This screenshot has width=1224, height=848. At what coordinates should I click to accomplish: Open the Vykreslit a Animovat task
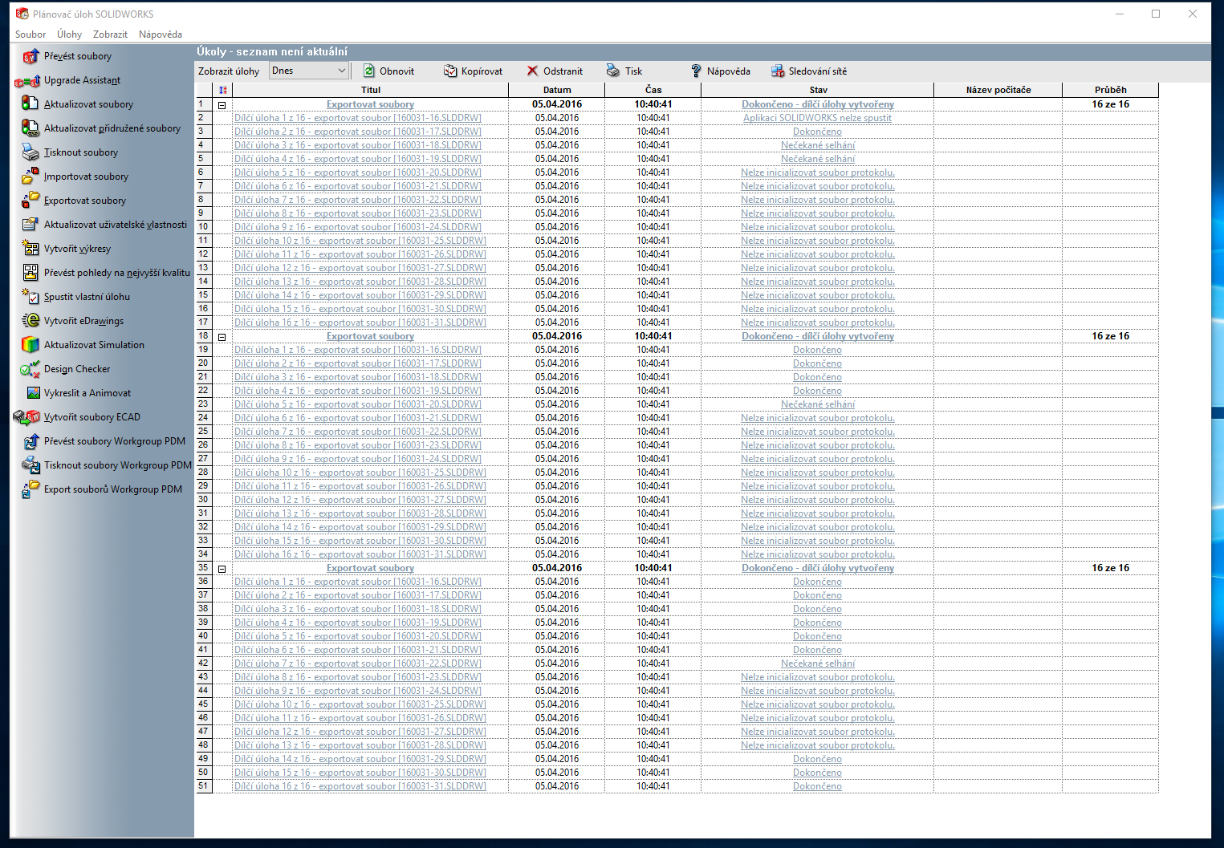pyautogui.click(x=87, y=393)
